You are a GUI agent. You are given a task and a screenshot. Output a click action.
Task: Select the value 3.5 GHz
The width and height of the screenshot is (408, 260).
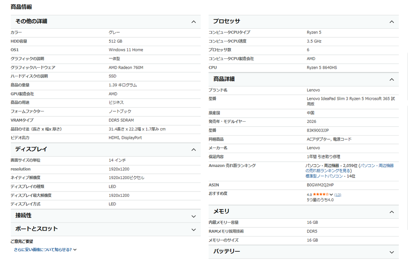[314, 41]
